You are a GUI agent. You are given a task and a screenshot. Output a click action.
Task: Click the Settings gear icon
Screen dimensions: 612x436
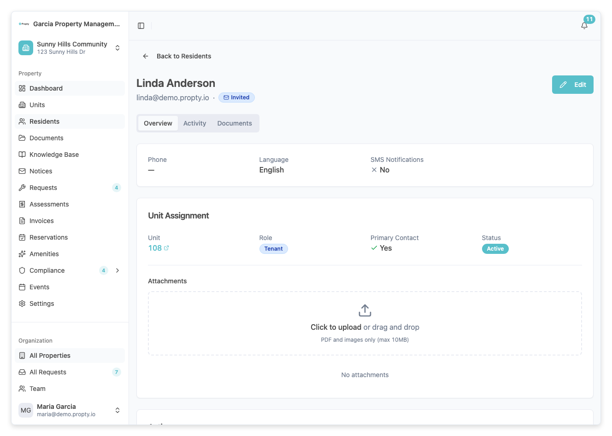click(x=22, y=304)
